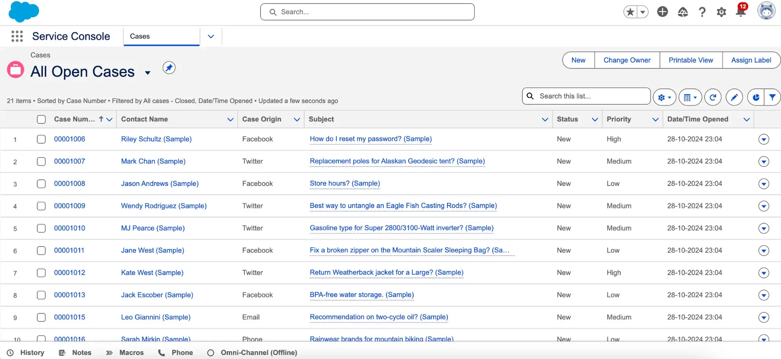Open the App Launcher grid icon
The height and width of the screenshot is (359, 781).
[x=17, y=36]
